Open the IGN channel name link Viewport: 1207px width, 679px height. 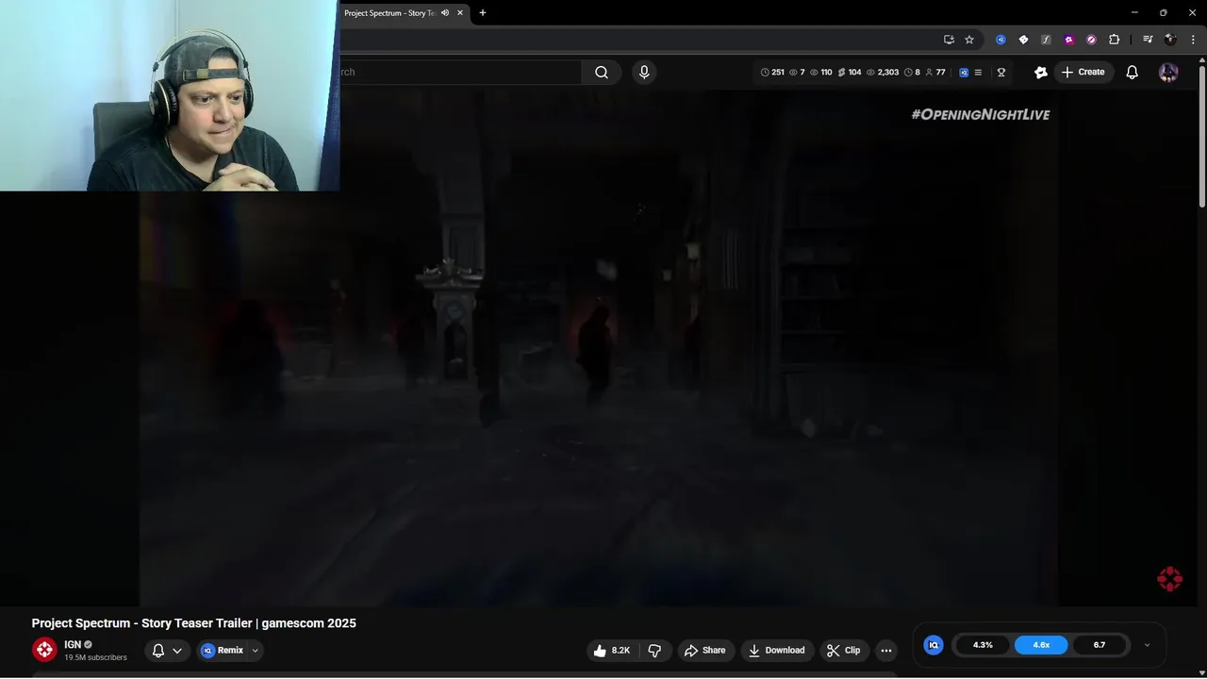(73, 645)
